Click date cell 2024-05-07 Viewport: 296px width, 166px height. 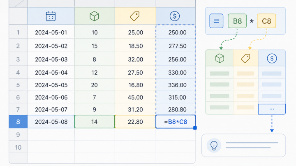click(x=51, y=109)
